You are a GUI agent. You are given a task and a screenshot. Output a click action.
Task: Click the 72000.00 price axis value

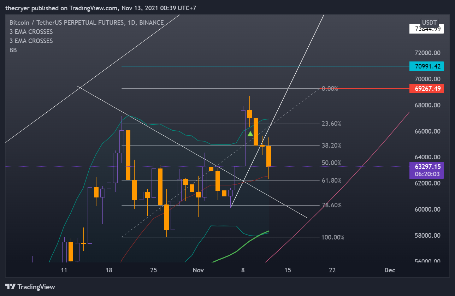[x=427, y=53]
